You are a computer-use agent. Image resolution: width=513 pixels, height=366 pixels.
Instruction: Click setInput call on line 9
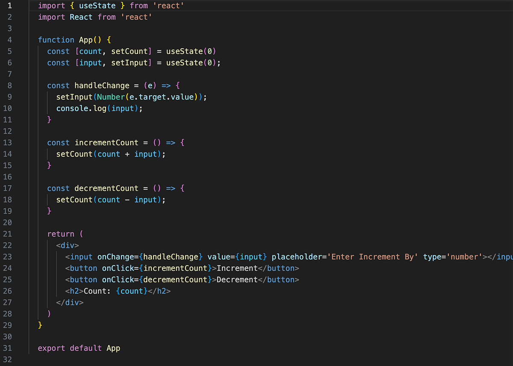tap(74, 97)
